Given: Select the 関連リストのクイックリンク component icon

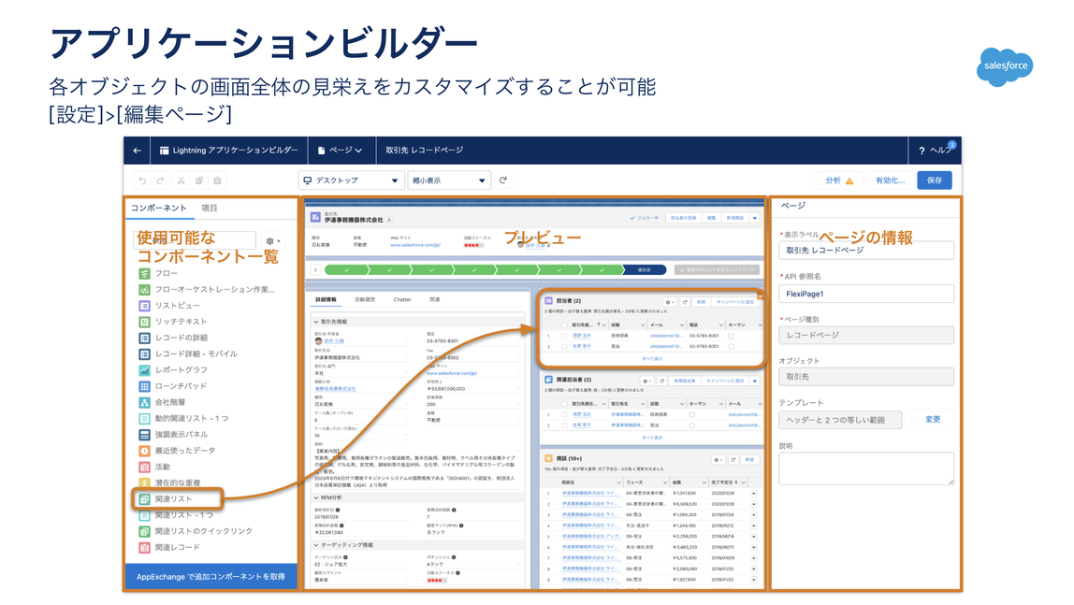Looking at the screenshot, I should click(x=144, y=531).
